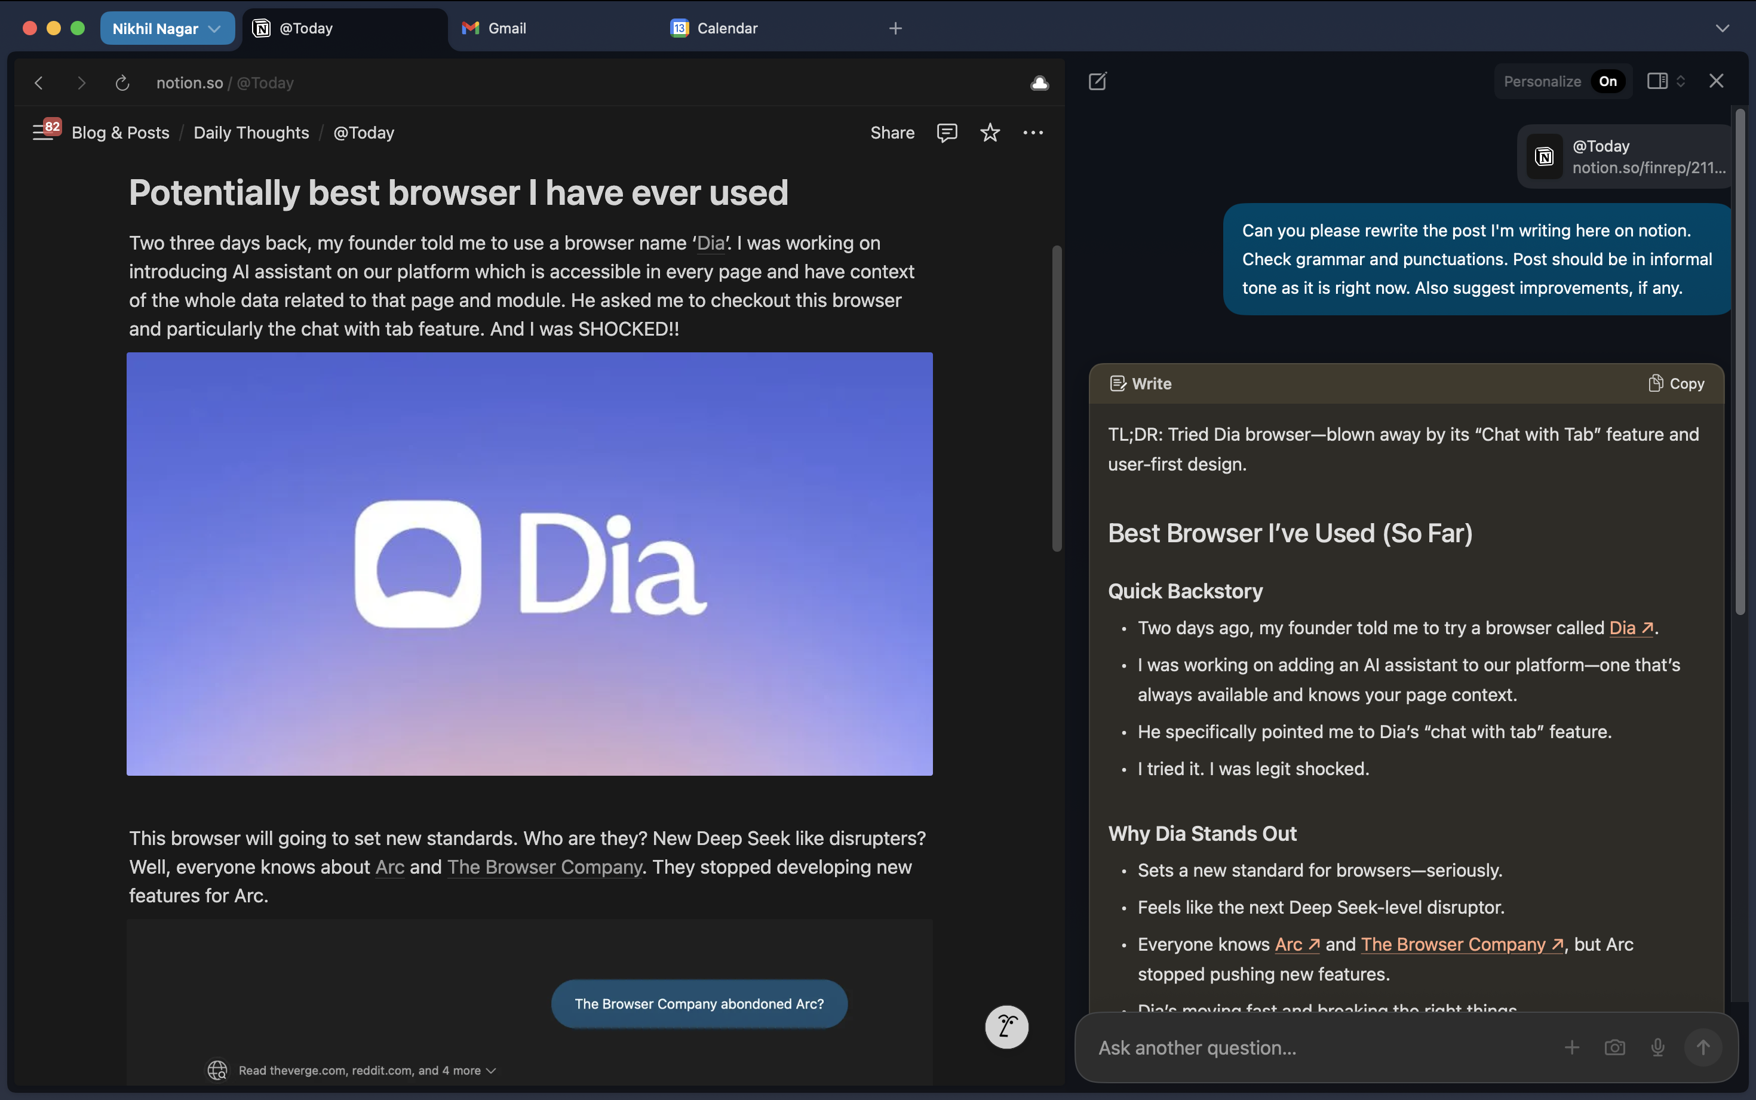Click 'The Browser Company abondoned Arc?' bubble
Screen dimensions: 1756x1100
tap(699, 1003)
